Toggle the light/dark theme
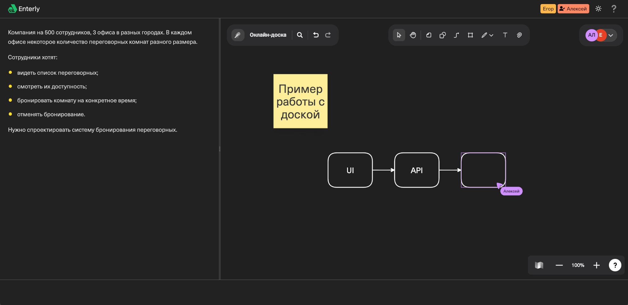Viewport: 628px width, 305px height. [x=598, y=9]
